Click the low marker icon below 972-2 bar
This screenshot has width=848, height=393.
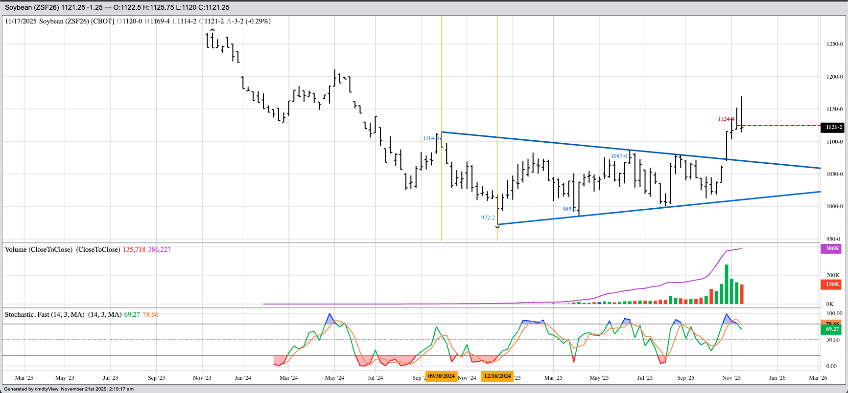tap(497, 227)
